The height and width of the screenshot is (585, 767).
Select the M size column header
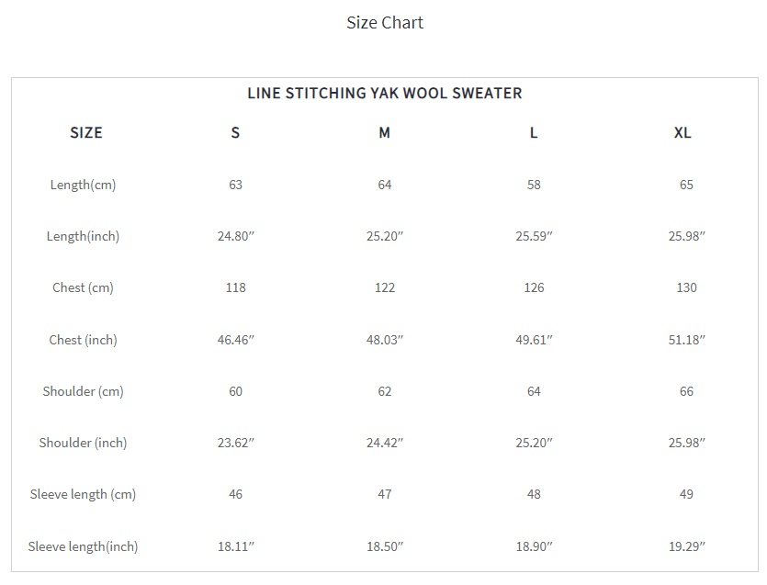click(x=384, y=133)
